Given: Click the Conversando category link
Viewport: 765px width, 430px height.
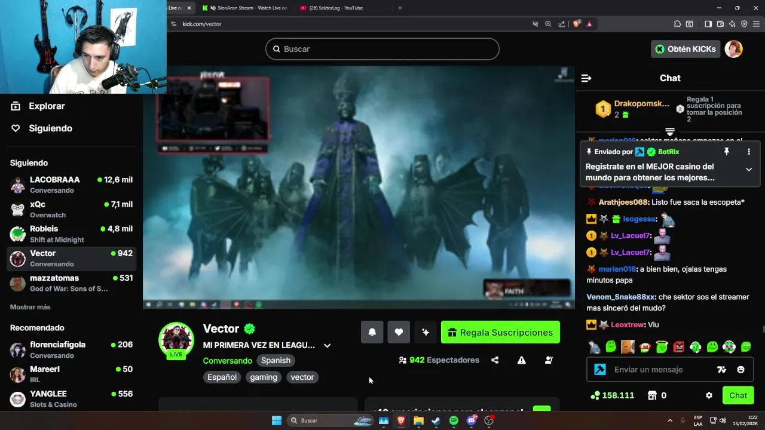Looking at the screenshot, I should (228, 361).
